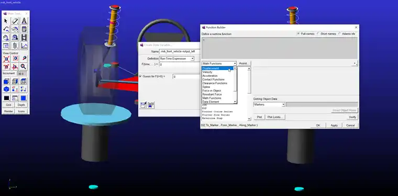This screenshot has height=196, width=398.
Task: Click the Assist button in Function Builder
Action: pos(244,64)
